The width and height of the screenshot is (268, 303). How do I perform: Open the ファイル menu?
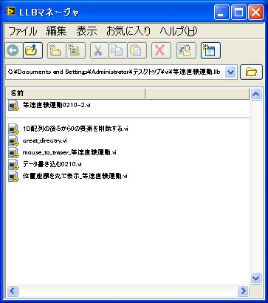23,31
